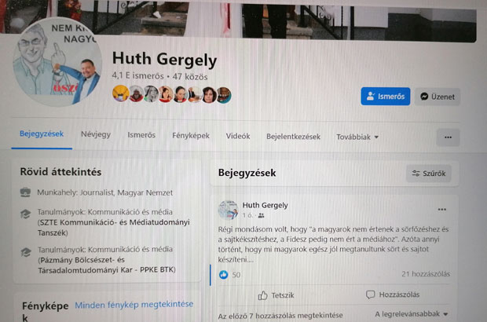This screenshot has width=487, height=322.
Task: Open post options three-dots menu
Action: click(x=441, y=210)
